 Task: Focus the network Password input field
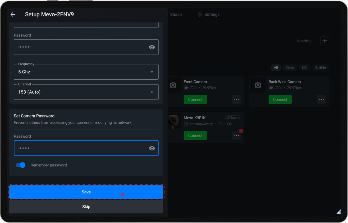86,47
